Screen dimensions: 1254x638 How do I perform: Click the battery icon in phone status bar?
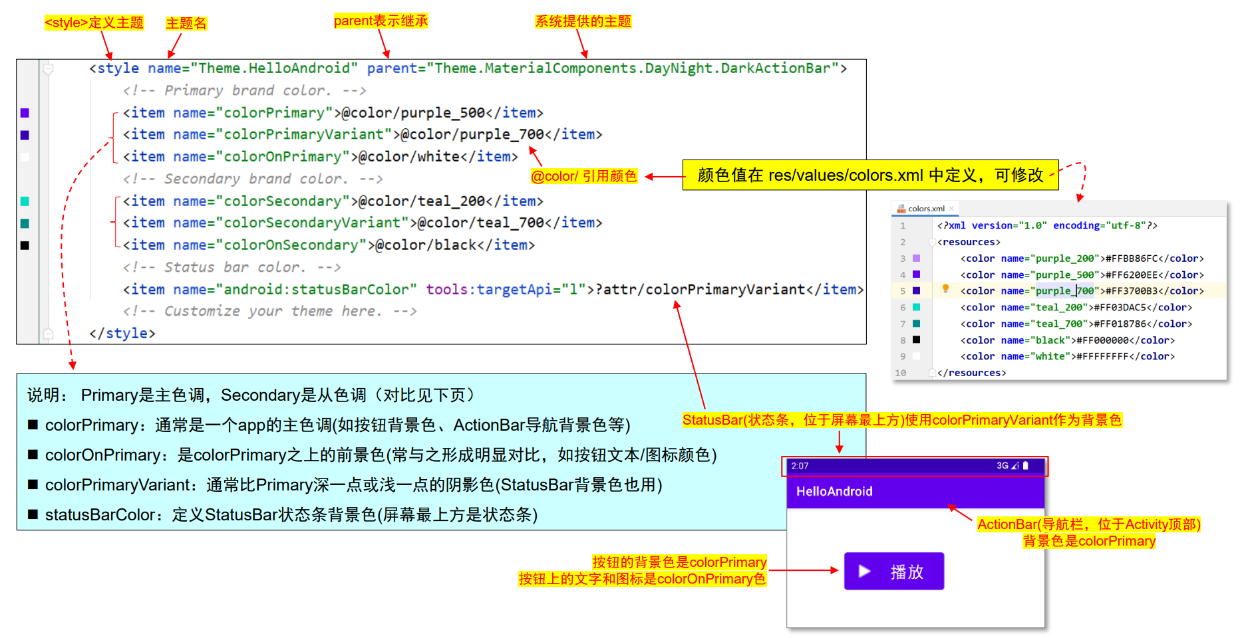click(x=1026, y=466)
